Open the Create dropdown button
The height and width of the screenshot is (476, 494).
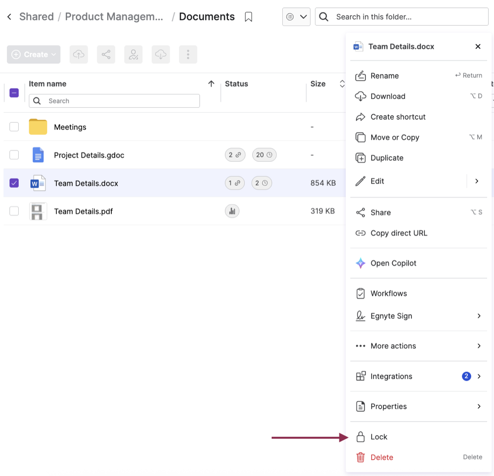[34, 54]
